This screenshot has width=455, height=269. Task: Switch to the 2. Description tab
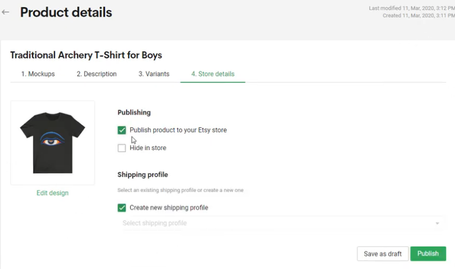[96, 74]
